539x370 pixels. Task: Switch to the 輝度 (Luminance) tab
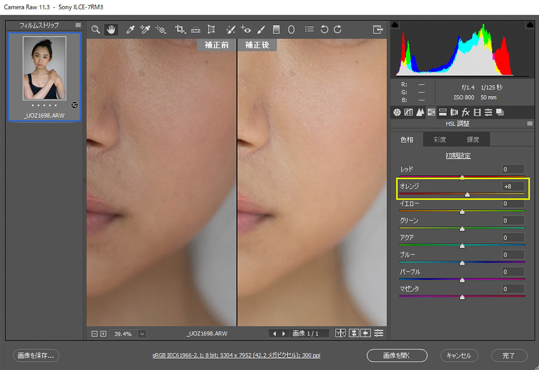(473, 140)
